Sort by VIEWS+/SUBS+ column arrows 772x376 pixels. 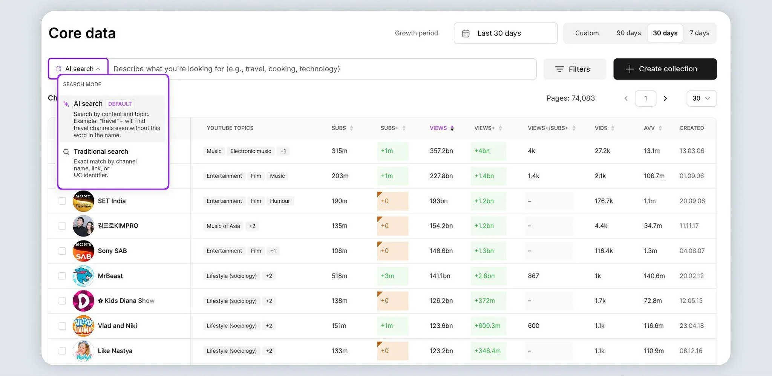coord(574,128)
